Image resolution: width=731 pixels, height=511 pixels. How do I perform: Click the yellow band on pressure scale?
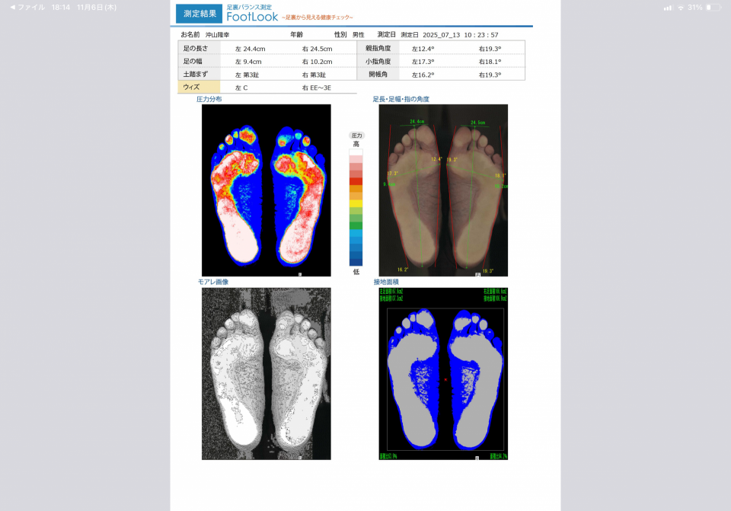click(356, 203)
